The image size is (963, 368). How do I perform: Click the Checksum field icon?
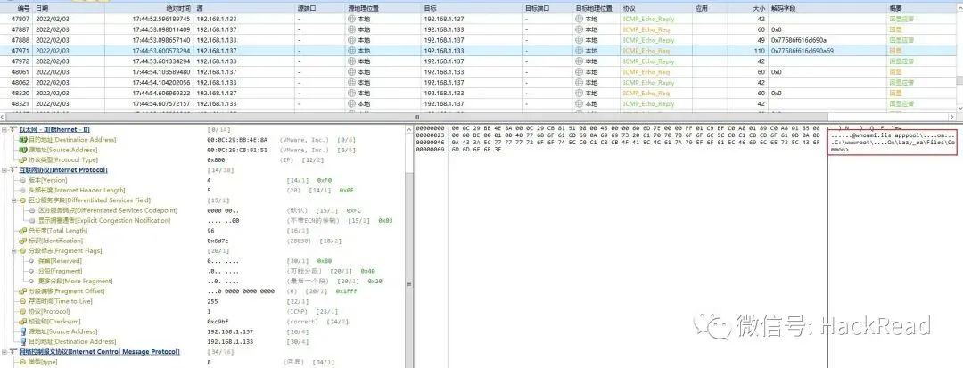pos(22,322)
